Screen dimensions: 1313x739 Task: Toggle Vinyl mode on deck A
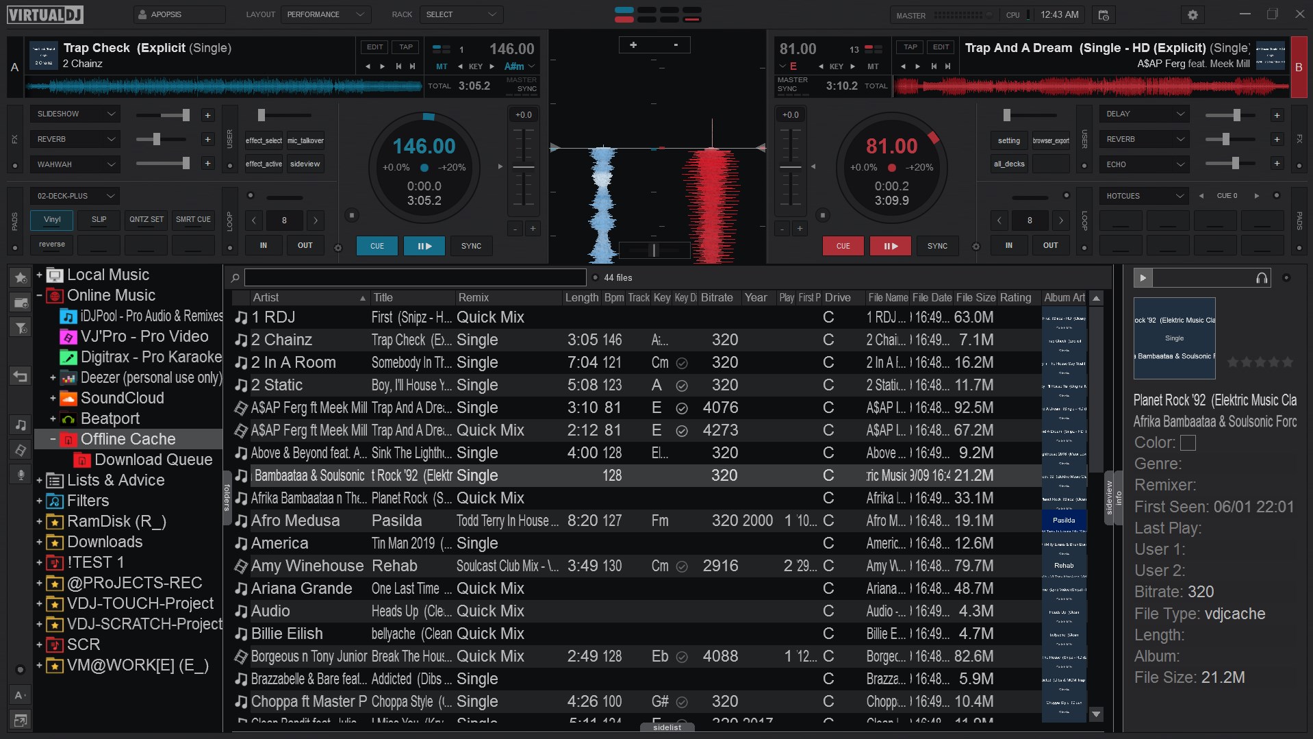(52, 220)
